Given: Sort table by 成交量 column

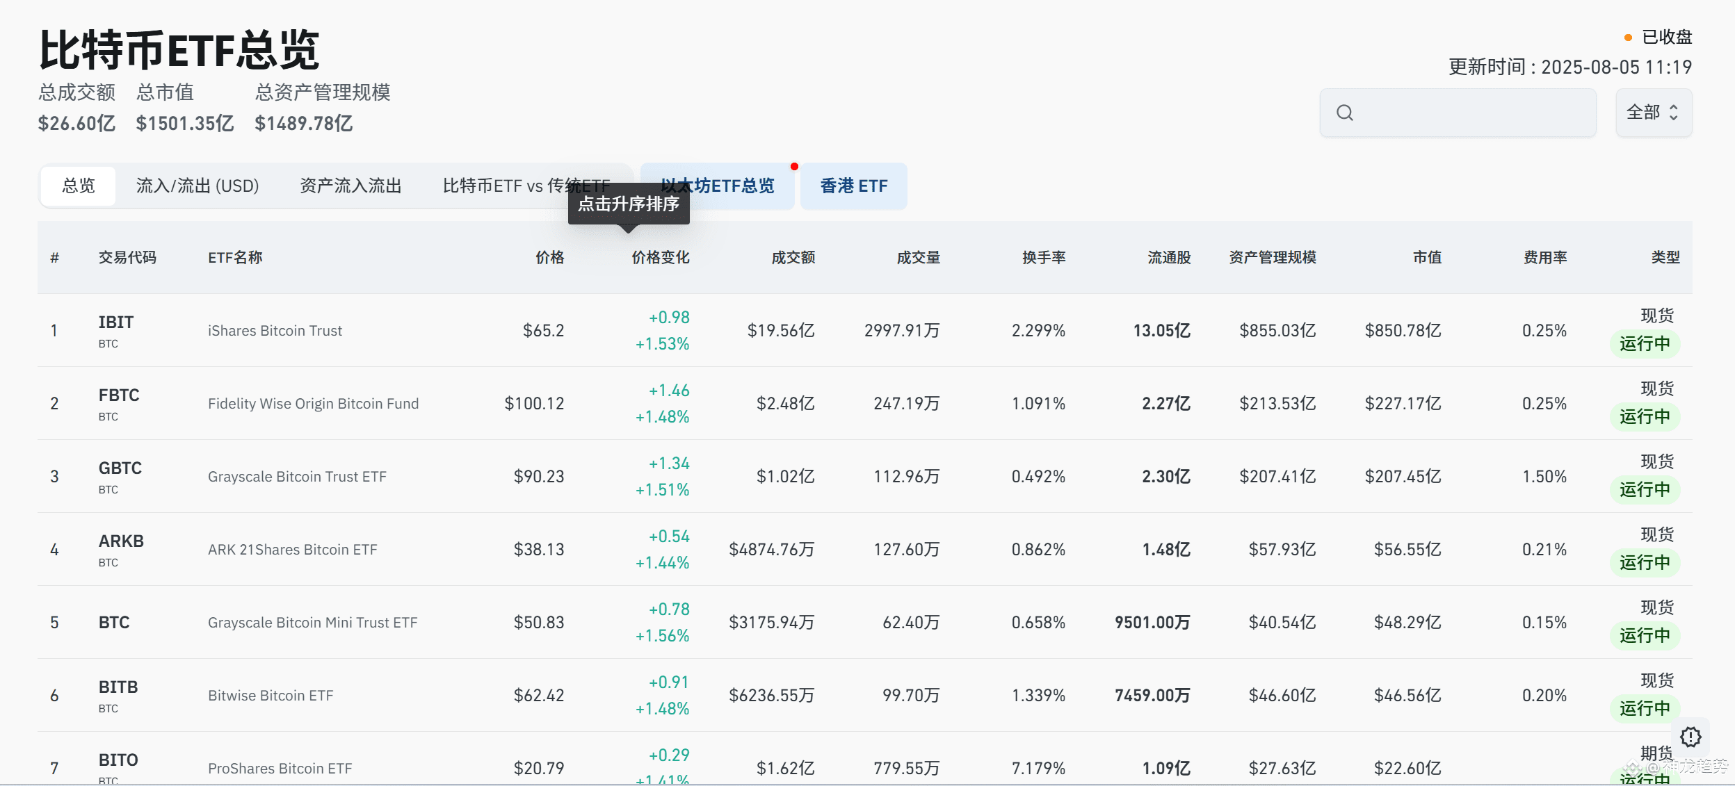Looking at the screenshot, I should click(x=918, y=257).
